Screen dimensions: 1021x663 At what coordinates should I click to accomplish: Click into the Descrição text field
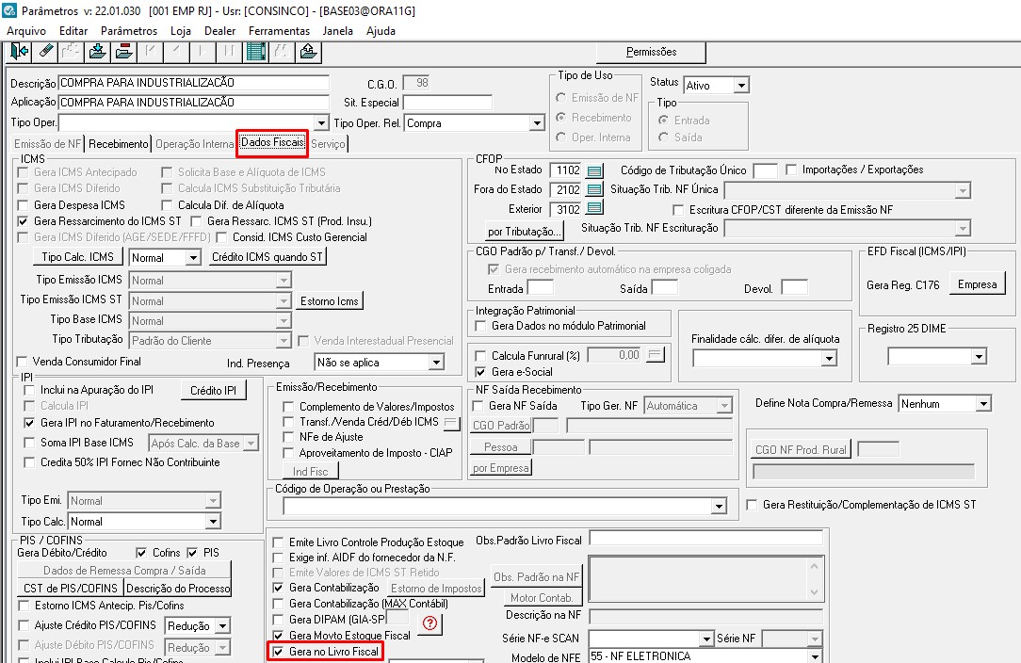click(x=193, y=83)
